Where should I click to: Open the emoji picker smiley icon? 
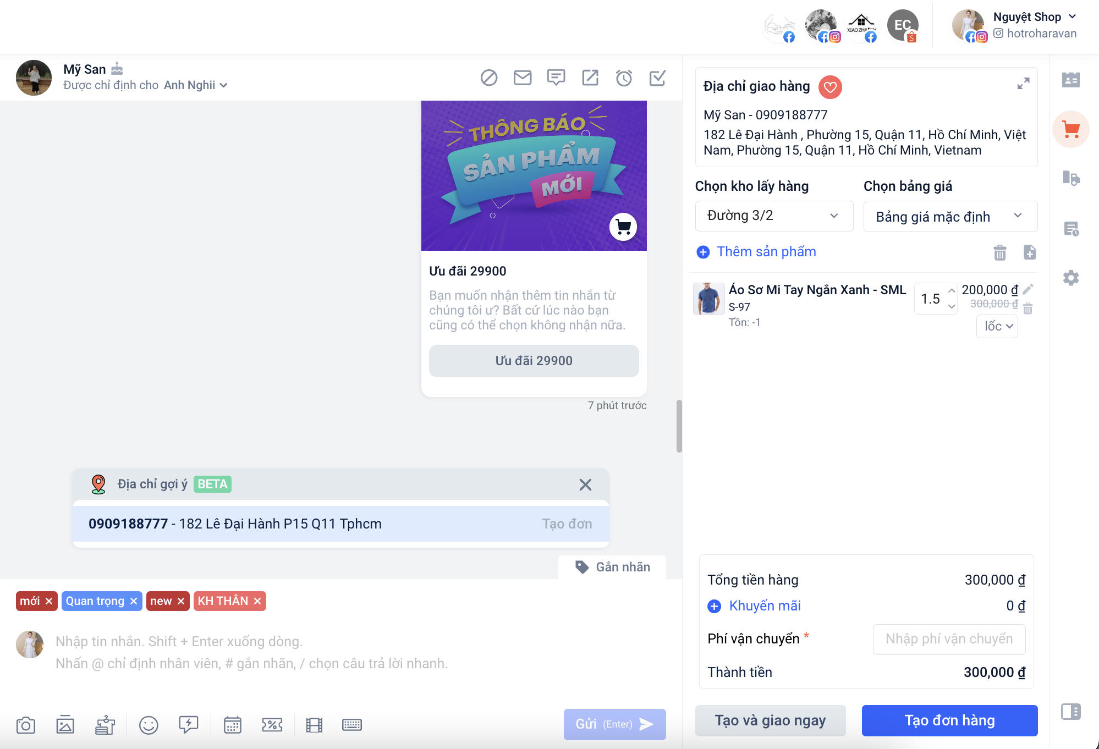(149, 725)
